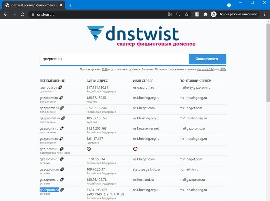Click the link icon next to газпром.ру
270x201 pixels.
pyautogui.click(x=60, y=87)
